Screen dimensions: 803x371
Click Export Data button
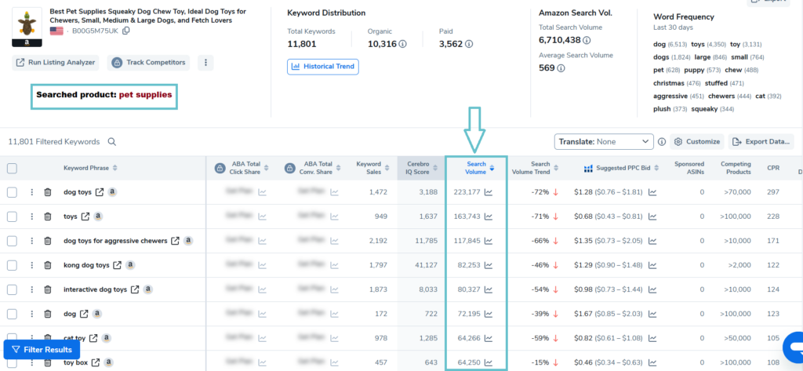point(761,141)
